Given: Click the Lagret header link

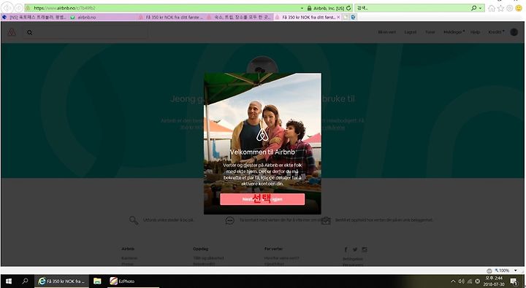Looking at the screenshot, I should (x=410, y=32).
